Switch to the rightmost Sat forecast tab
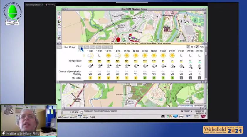The image size is (247, 137). (110, 47)
